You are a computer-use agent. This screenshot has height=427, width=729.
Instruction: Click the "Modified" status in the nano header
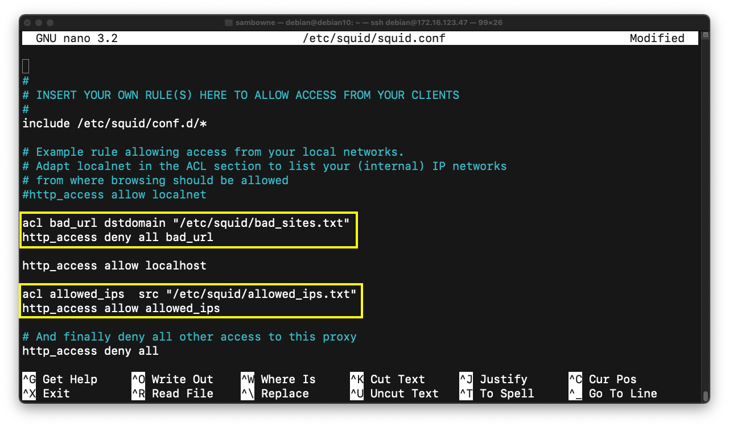point(657,38)
